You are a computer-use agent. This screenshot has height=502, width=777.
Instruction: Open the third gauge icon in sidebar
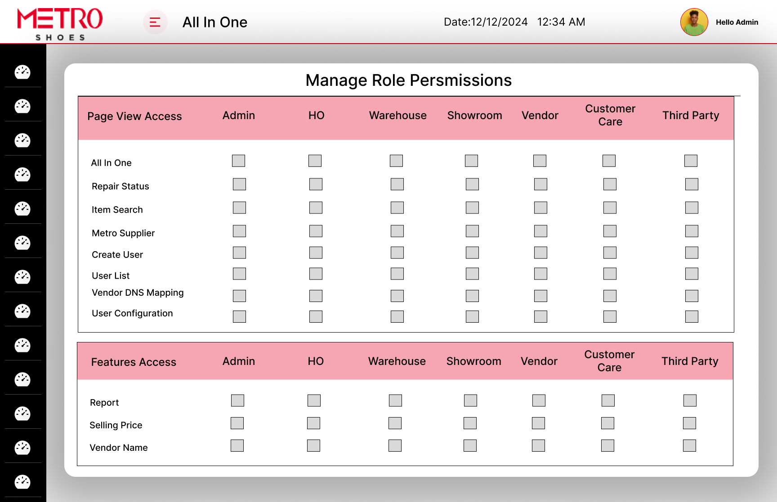click(22, 140)
